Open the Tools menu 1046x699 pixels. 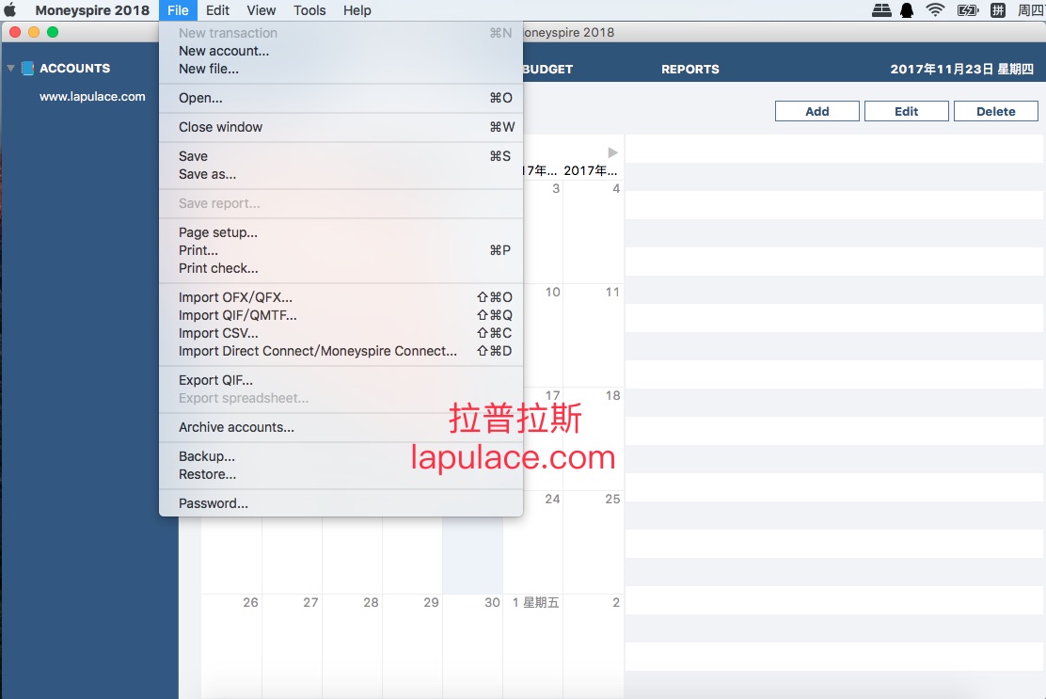coord(309,10)
